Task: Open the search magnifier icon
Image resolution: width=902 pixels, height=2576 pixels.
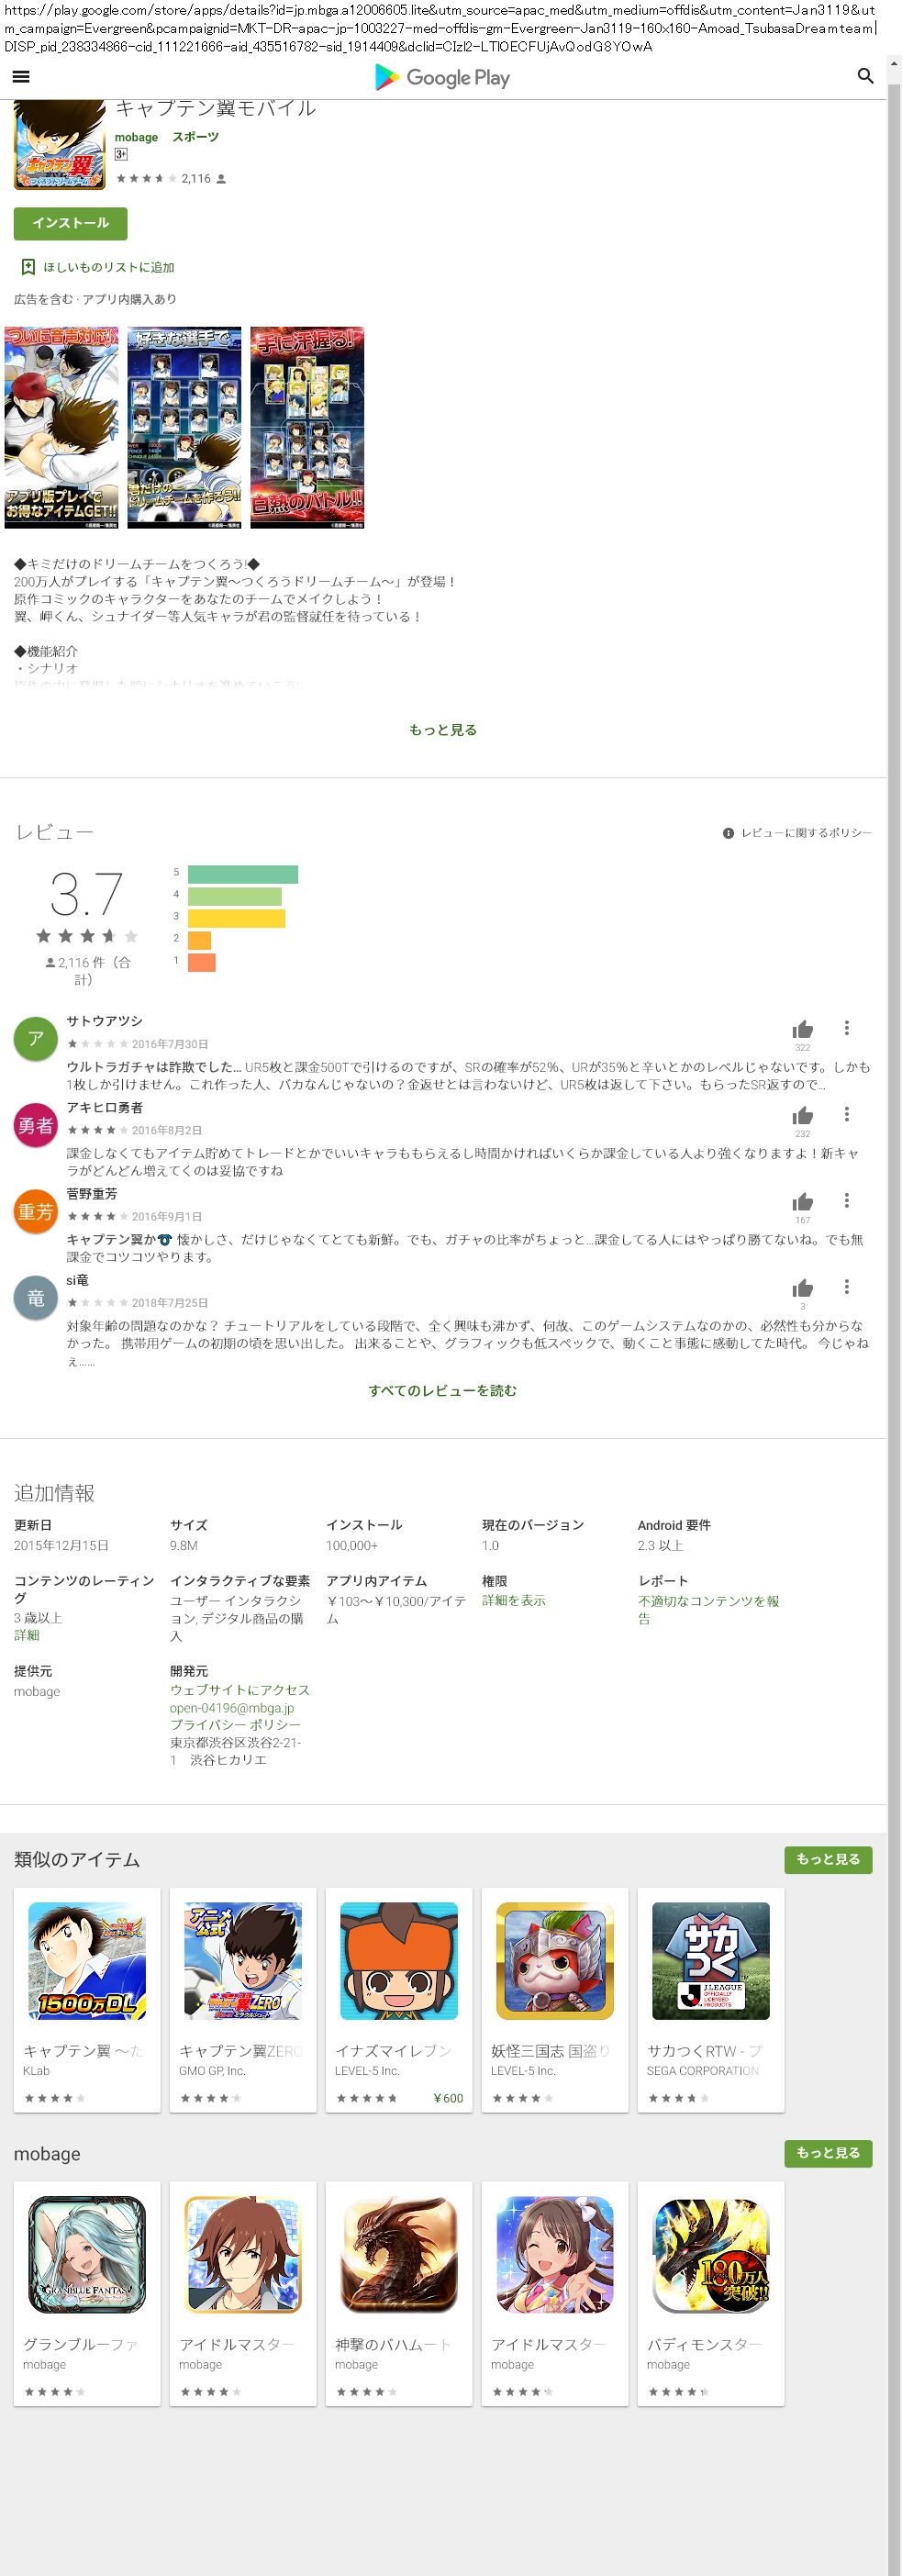Action: coord(865,76)
